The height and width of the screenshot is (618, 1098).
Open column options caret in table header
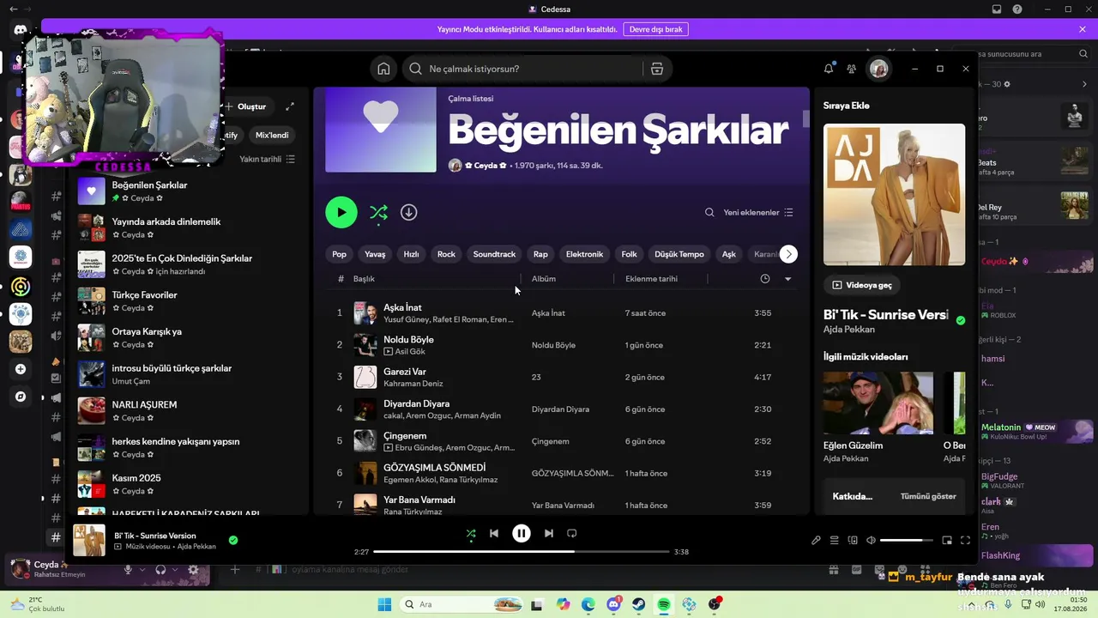787,279
